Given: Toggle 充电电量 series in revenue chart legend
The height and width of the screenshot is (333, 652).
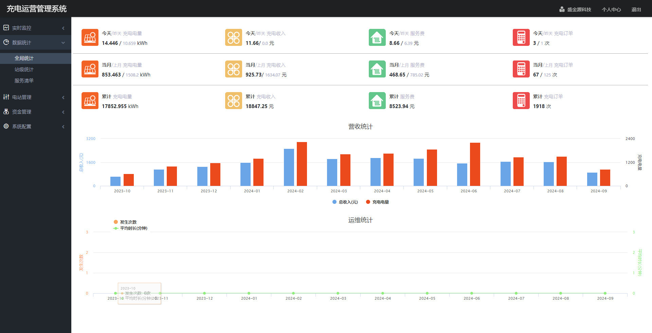Looking at the screenshot, I should click(377, 202).
